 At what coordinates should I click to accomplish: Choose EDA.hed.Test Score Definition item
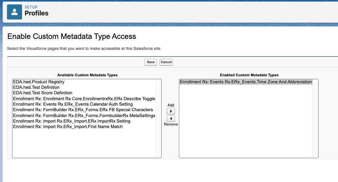click(x=42, y=93)
